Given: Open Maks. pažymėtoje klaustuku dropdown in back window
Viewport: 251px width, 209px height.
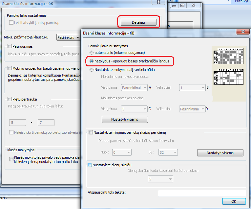Looking at the screenshot, I should [x=68, y=37].
